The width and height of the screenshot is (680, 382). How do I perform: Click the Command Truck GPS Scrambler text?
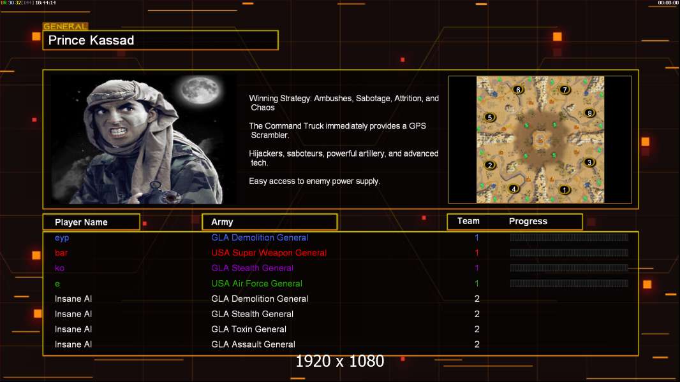337,131
